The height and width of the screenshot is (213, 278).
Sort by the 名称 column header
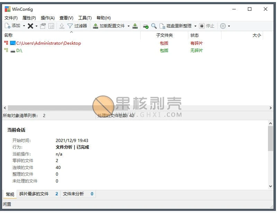pyautogui.click(x=72, y=35)
